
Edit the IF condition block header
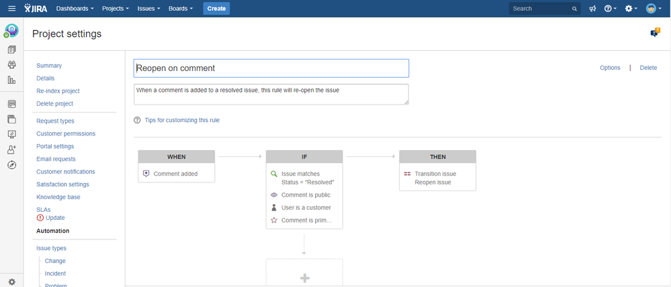pyautogui.click(x=304, y=157)
